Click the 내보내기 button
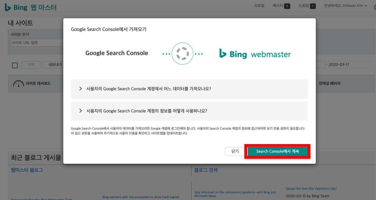376x200 pixels. [53, 65]
